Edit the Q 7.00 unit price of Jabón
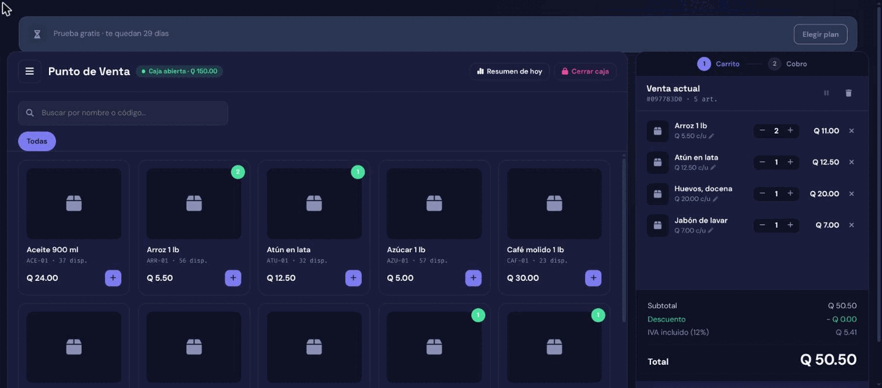Image resolution: width=882 pixels, height=388 pixels. point(710,231)
